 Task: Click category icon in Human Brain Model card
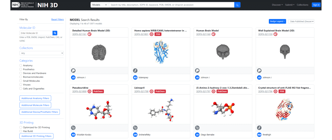197,70
